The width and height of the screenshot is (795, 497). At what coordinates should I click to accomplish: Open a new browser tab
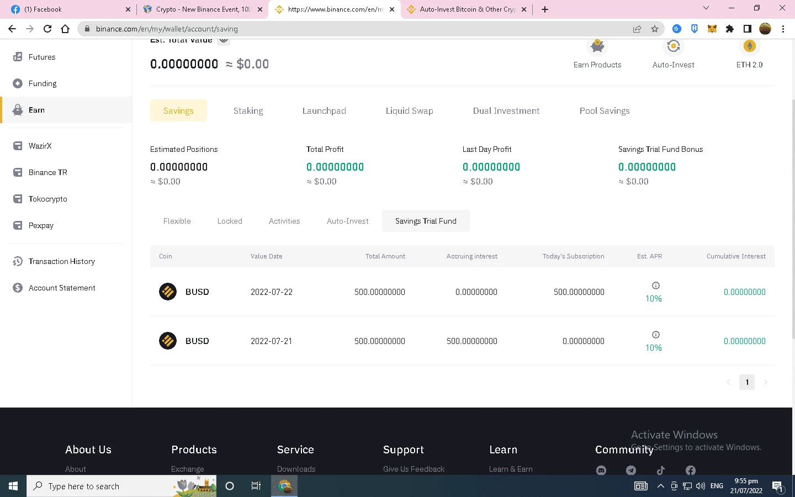tap(545, 9)
